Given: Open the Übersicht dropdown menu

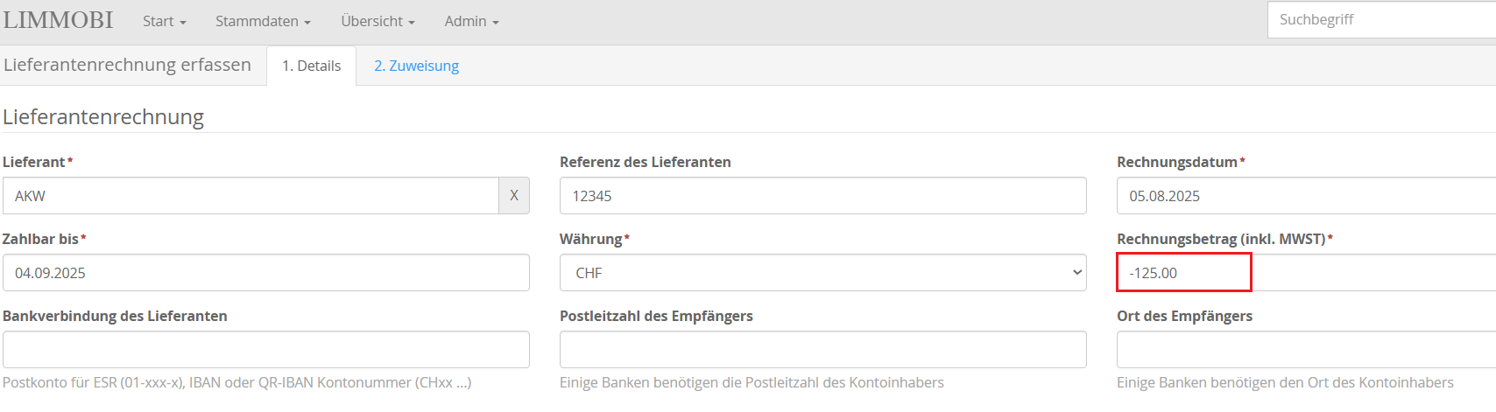Looking at the screenshot, I should coord(378,21).
